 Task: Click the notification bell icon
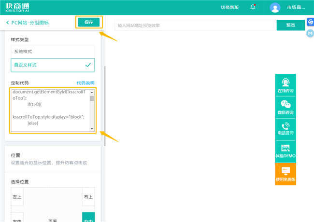pos(253,7)
